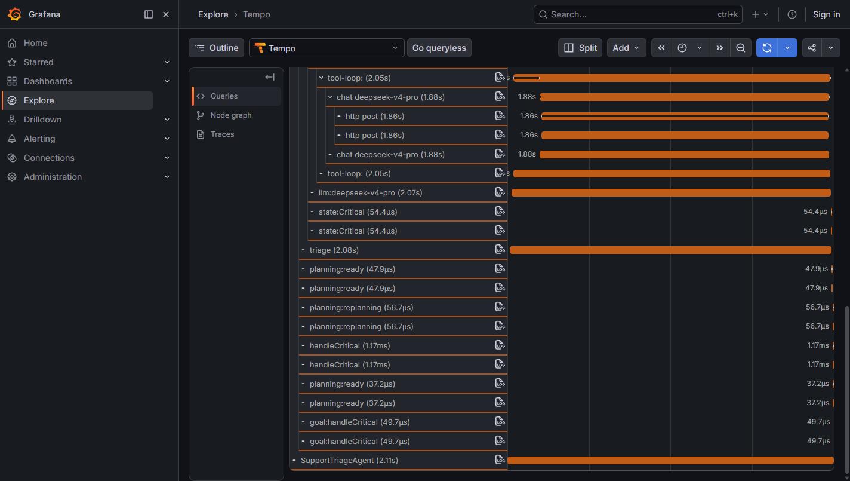The height and width of the screenshot is (481, 850).
Task: Open the refresh interval dropdown arrow
Action: pos(787,48)
